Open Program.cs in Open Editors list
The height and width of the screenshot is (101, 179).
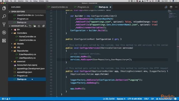(x=27, y=19)
